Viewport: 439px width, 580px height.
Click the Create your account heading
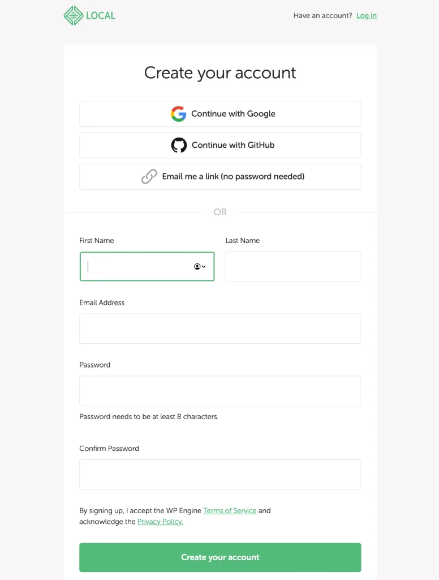coord(220,73)
